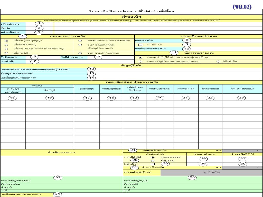Select รายงานขอเบิกวงเงินทดรองราชการ radio button
Screen dimensions: 263x197
point(80,41)
